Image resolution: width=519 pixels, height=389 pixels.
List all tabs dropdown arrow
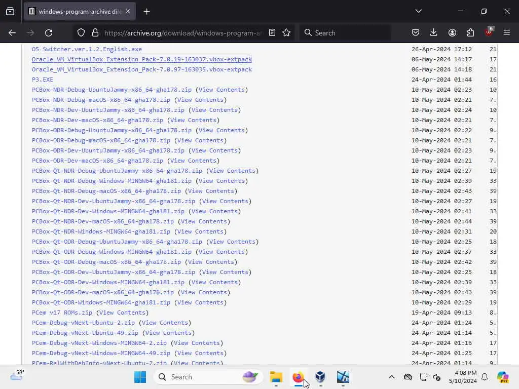tap(418, 11)
